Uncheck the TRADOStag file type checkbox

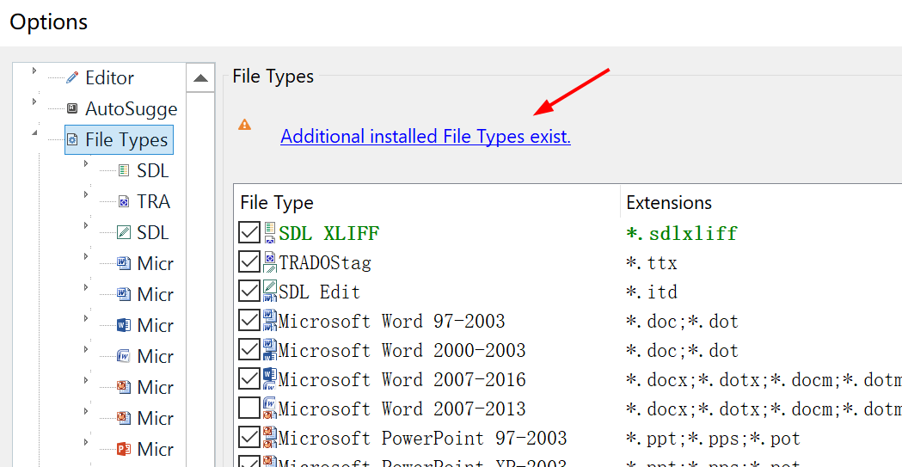(x=249, y=262)
